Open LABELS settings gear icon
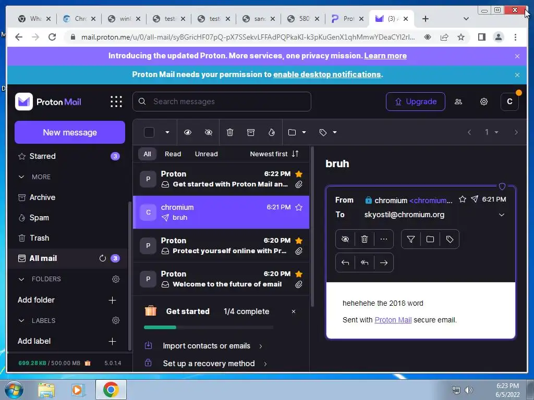The width and height of the screenshot is (534, 400). tap(116, 320)
